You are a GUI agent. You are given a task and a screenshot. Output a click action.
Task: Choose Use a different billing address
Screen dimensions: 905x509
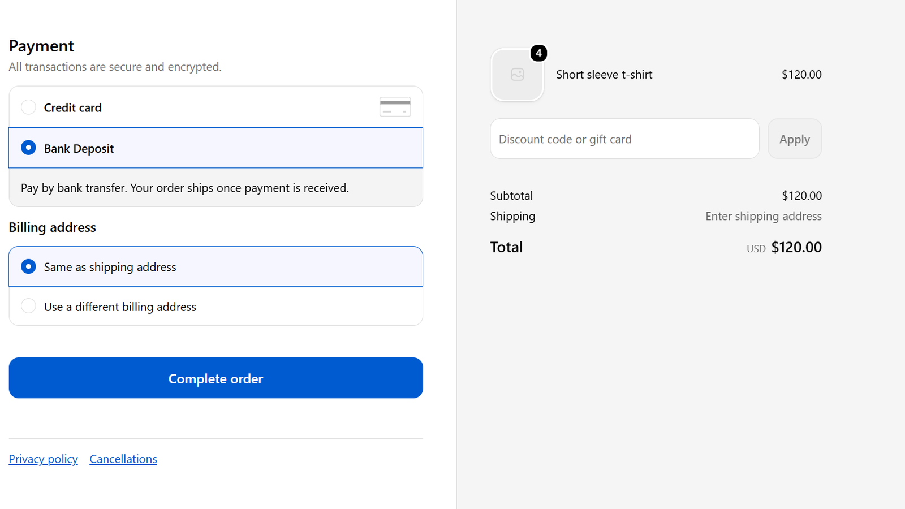point(216,307)
